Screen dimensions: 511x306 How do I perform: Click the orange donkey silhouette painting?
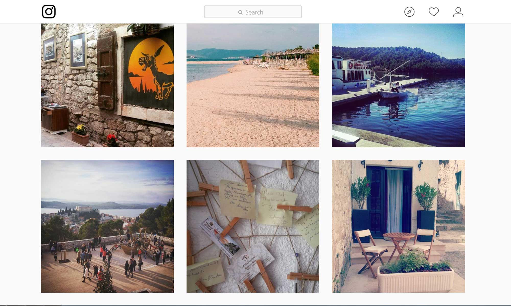point(151,69)
